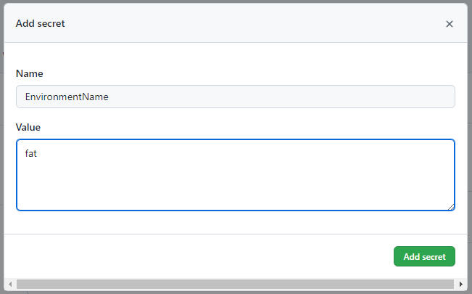Click the scroll left arrow
The width and height of the screenshot is (472, 294).
pyautogui.click(x=9, y=283)
